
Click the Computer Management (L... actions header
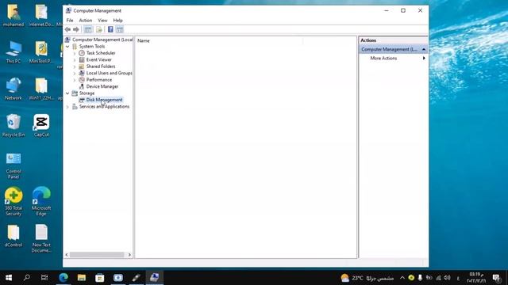(393, 49)
